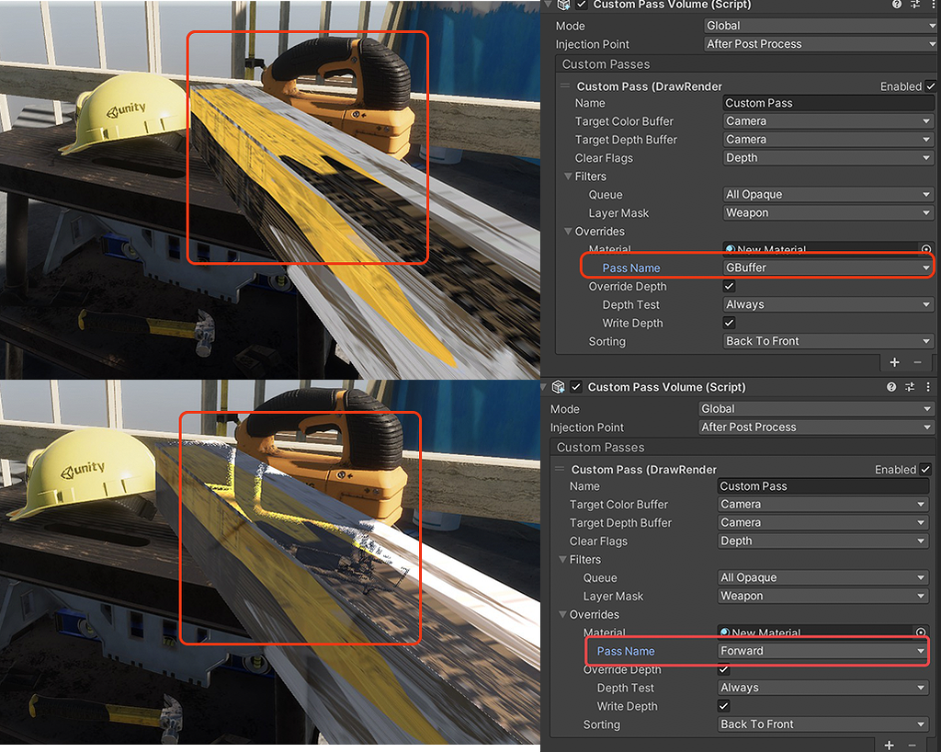
Task: Open the kebab menu on the bottom Custom Pass Volume
Action: tap(928, 387)
